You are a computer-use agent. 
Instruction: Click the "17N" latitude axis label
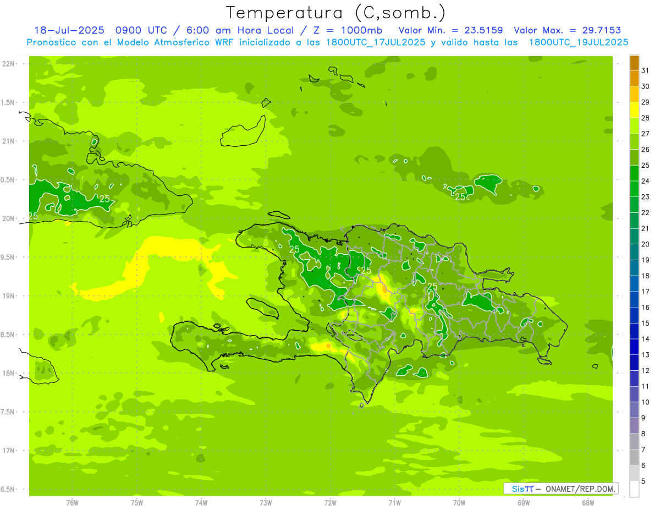coord(8,451)
